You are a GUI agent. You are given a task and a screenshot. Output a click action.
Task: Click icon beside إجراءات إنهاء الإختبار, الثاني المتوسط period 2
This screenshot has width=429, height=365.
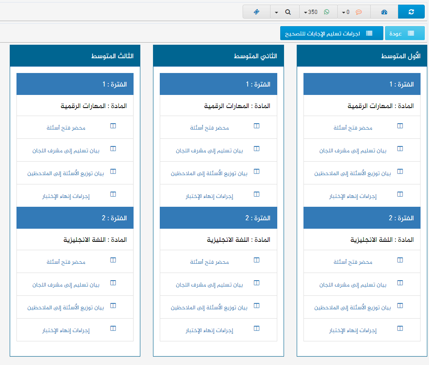257,328
